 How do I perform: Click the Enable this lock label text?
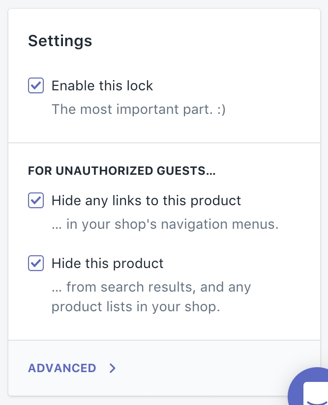[102, 85]
